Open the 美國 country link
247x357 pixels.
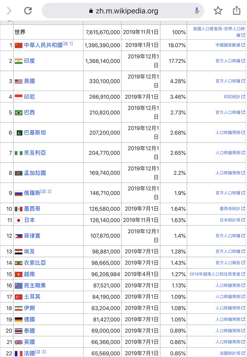click(x=30, y=81)
